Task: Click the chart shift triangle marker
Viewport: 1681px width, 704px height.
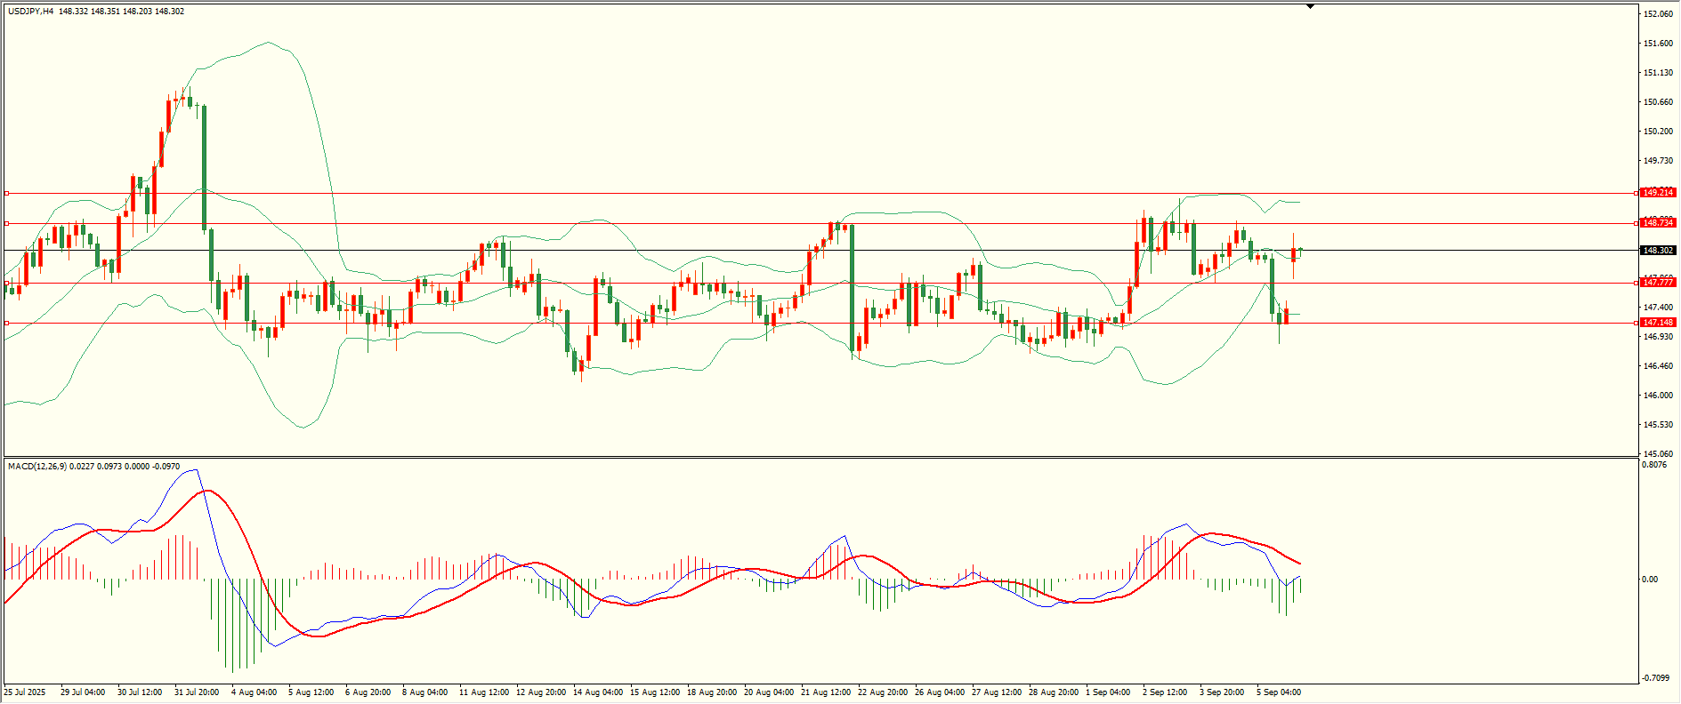Action: (x=1310, y=6)
